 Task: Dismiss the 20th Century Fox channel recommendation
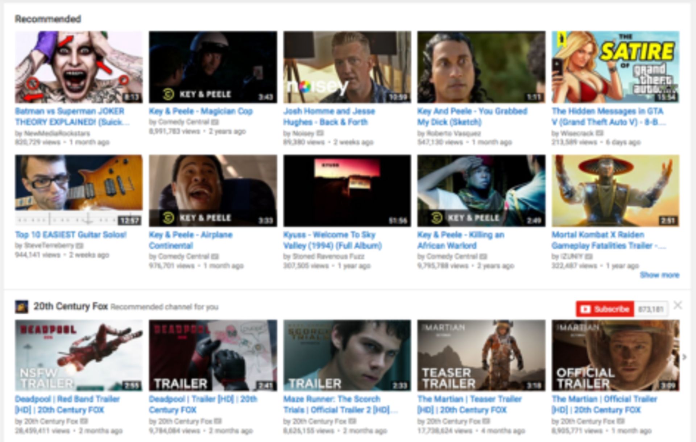point(679,305)
